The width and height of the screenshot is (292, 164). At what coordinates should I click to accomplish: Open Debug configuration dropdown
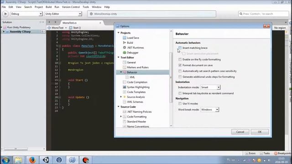tap(26, 14)
